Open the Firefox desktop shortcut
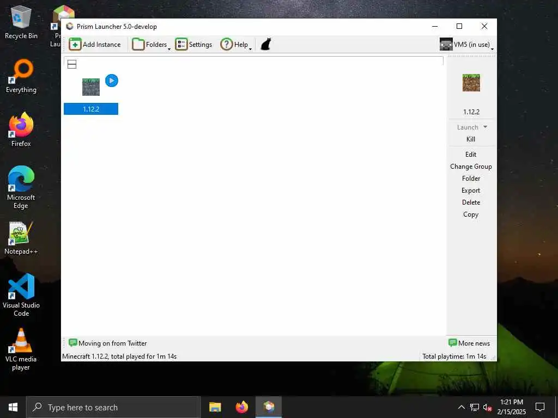Image resolution: width=558 pixels, height=418 pixels. [x=21, y=130]
